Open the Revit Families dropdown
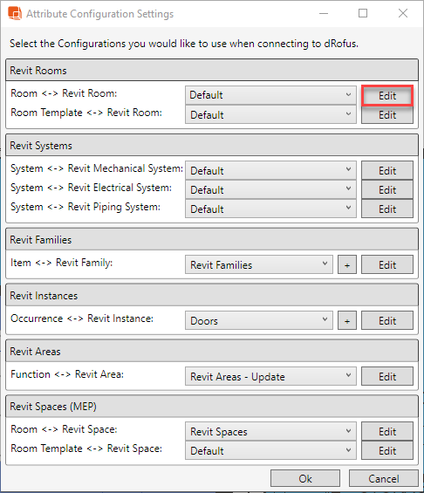The image size is (424, 493). point(259,264)
